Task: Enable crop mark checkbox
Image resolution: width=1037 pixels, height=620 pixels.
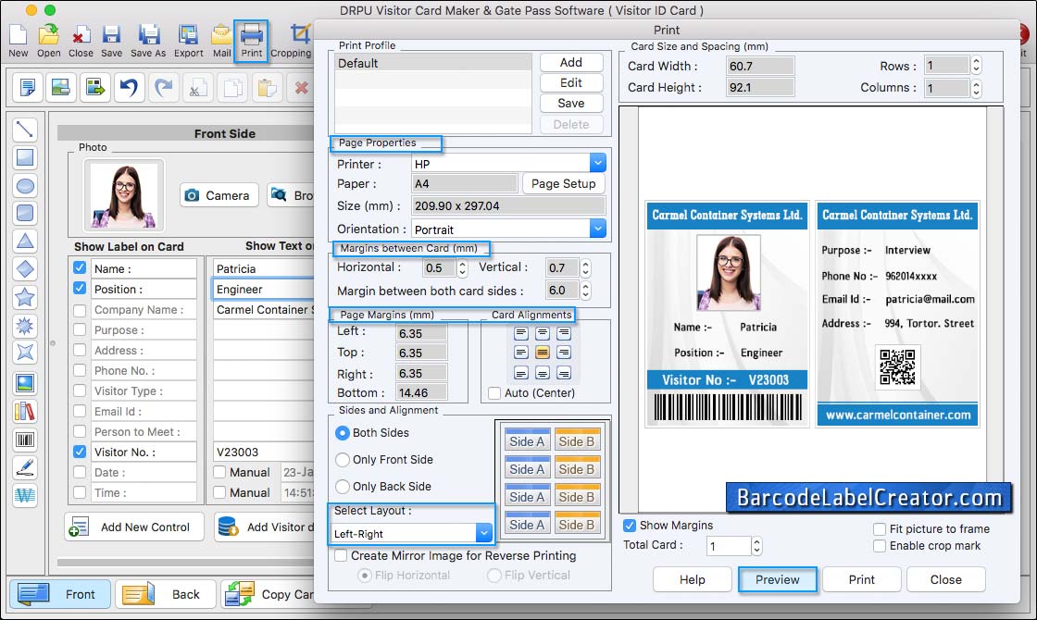Action: tap(880, 546)
